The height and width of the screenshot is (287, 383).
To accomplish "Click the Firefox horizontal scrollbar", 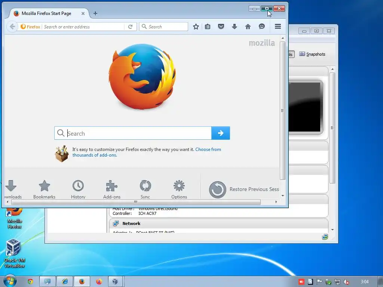I will point(135,202).
